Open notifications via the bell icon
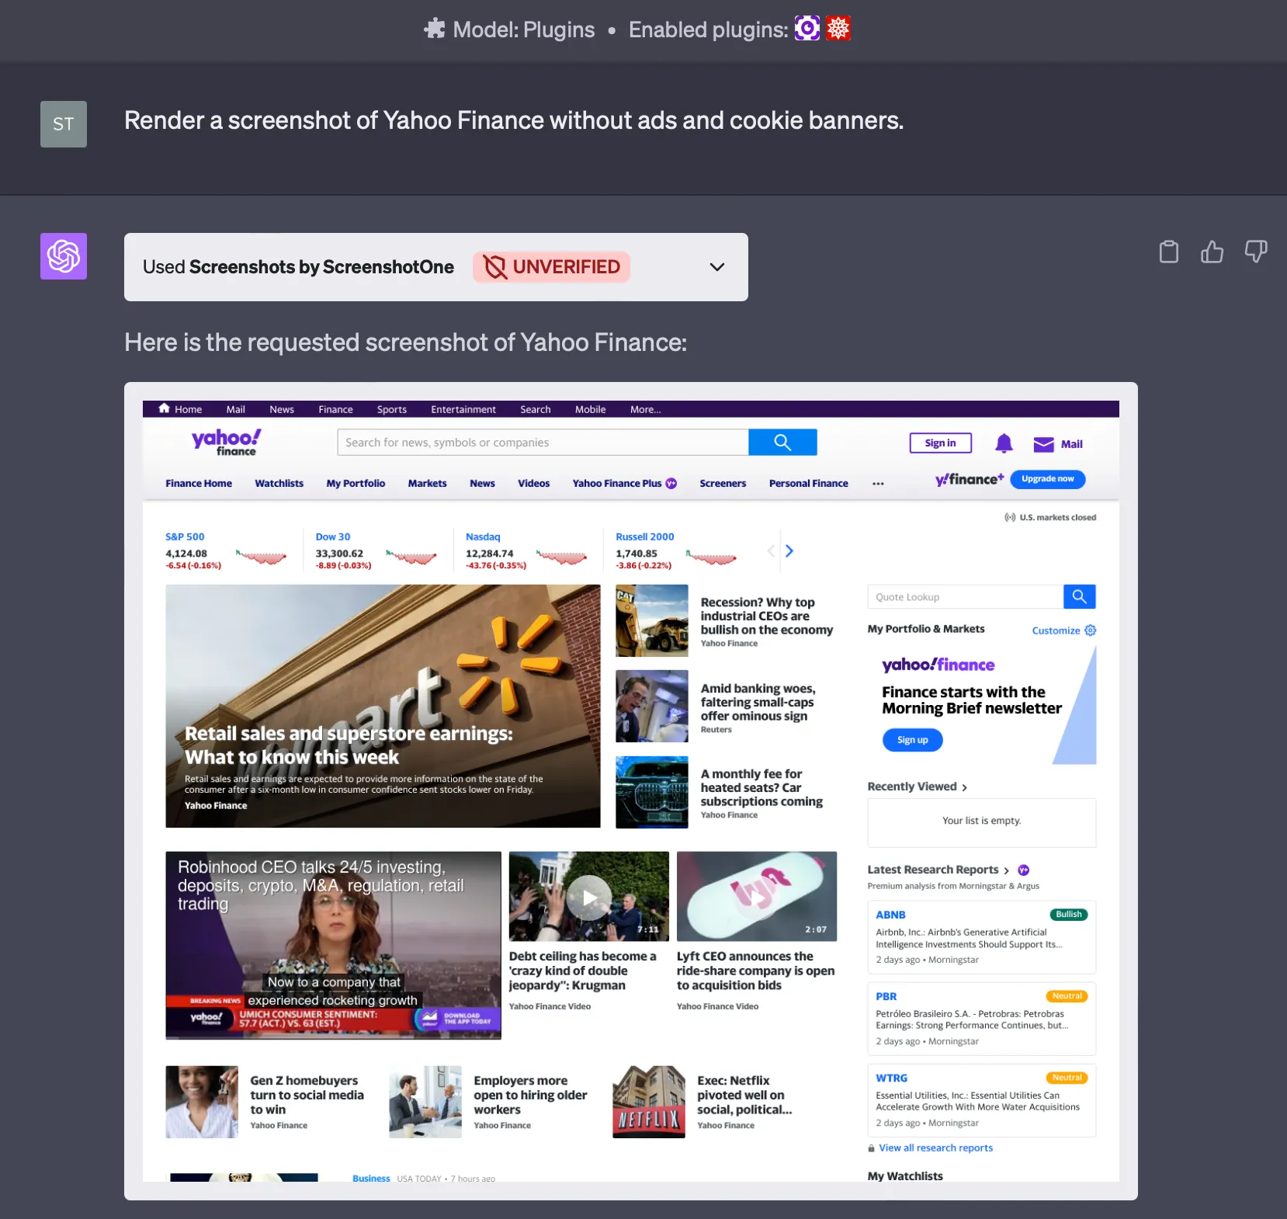This screenshot has height=1219, width=1287. [x=1003, y=443]
